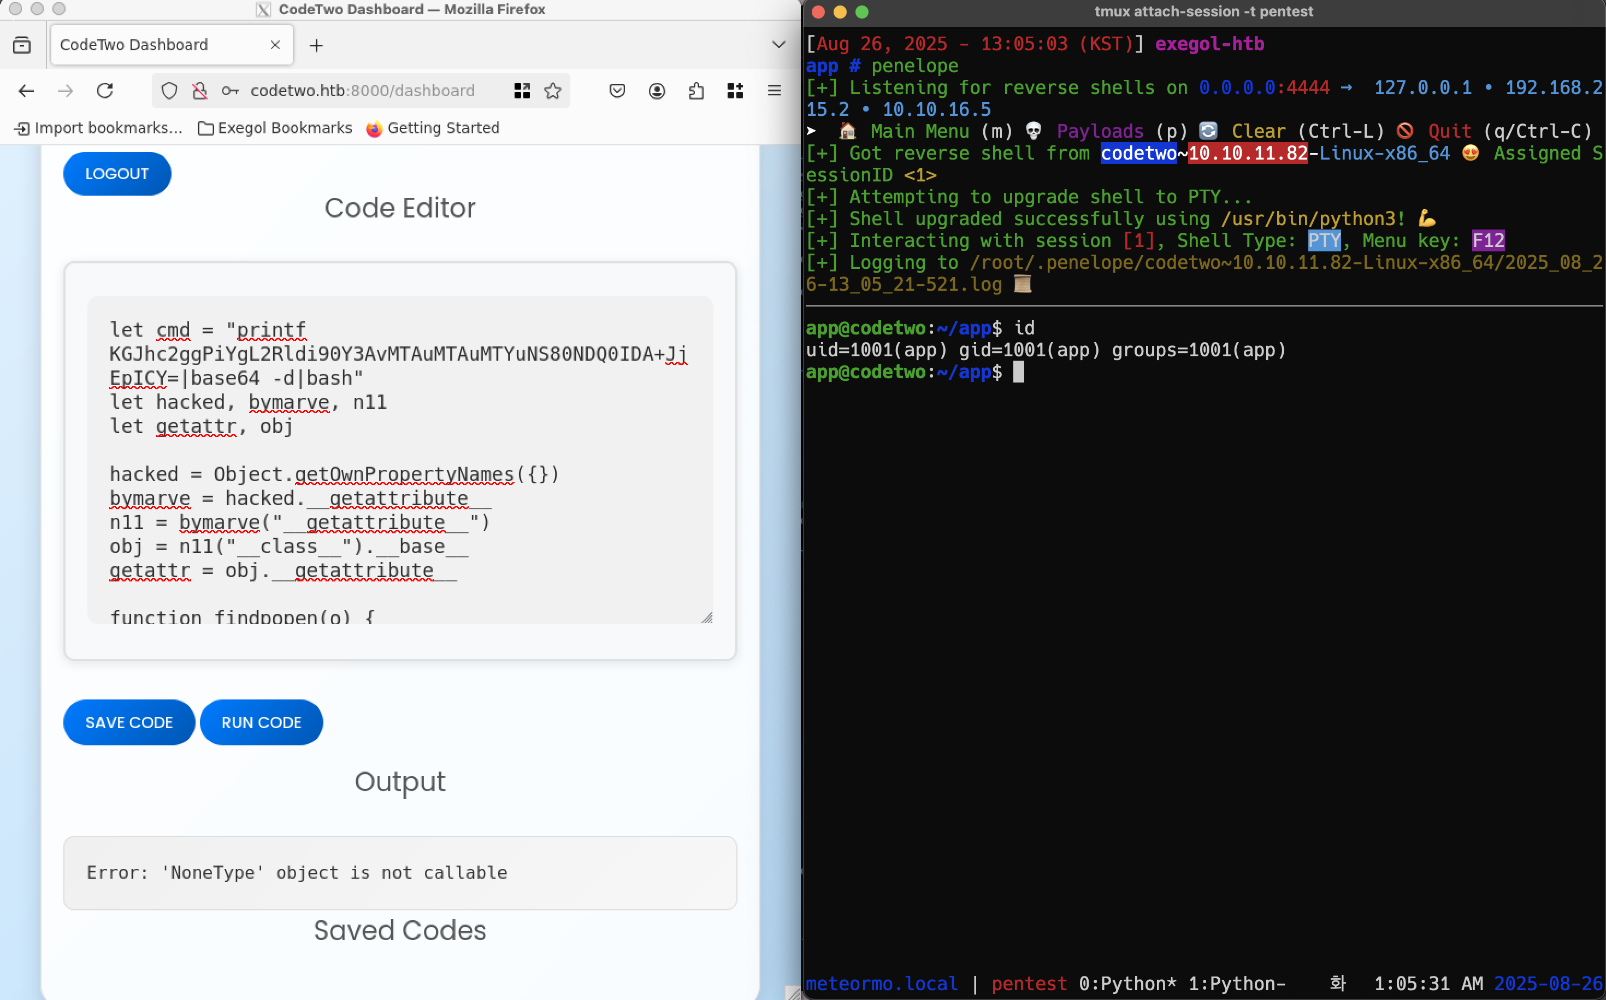This screenshot has width=1606, height=1000.
Task: Open a new tab with the plus button
Action: pos(316,45)
